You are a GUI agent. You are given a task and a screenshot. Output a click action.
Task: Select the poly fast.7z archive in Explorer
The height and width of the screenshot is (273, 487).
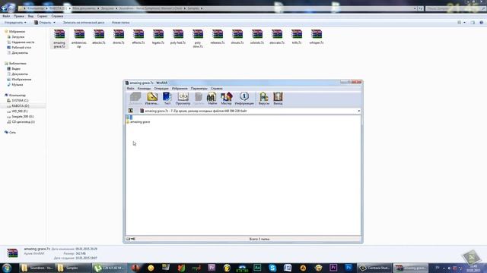pyautogui.click(x=178, y=36)
